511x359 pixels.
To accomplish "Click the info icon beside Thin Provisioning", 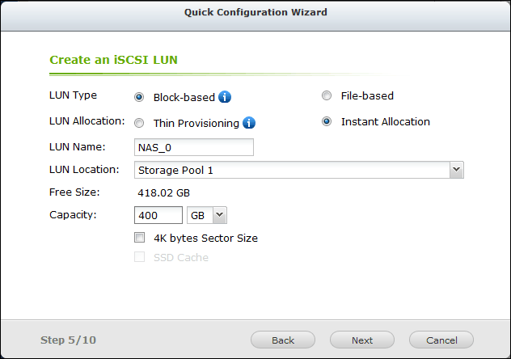I will (249, 123).
